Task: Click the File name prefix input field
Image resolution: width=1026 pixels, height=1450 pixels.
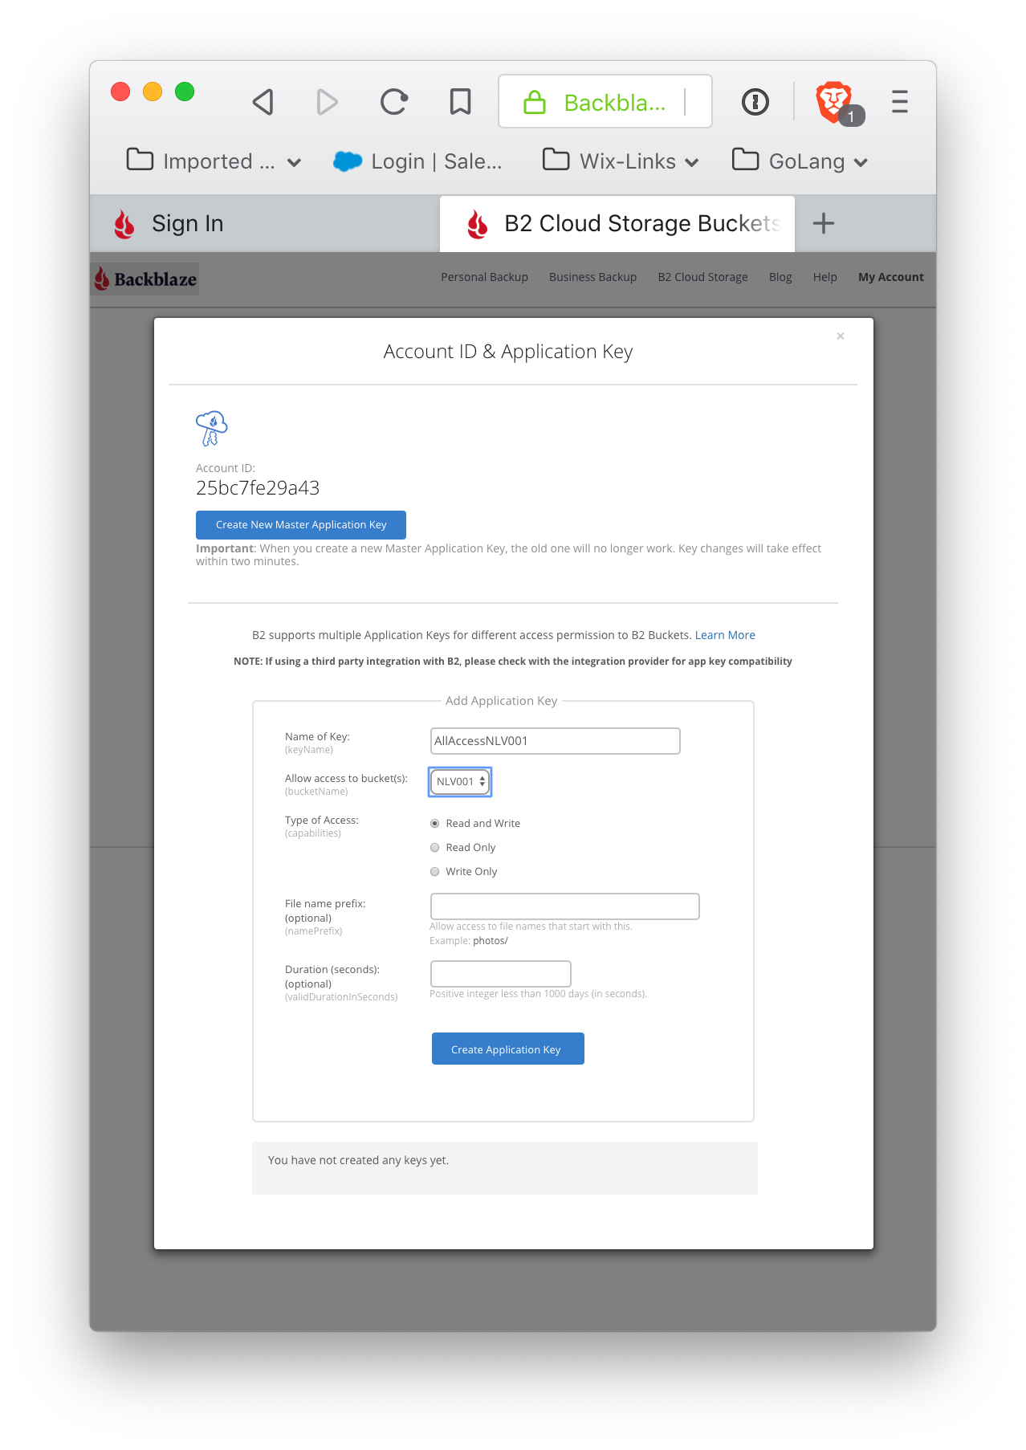Action: (565, 906)
